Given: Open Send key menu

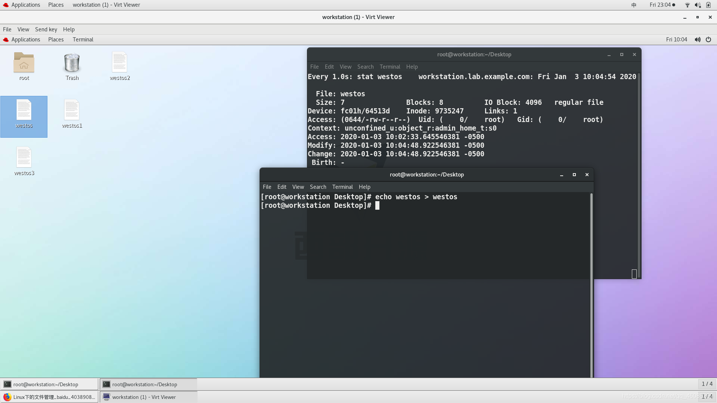Looking at the screenshot, I should pos(46,29).
